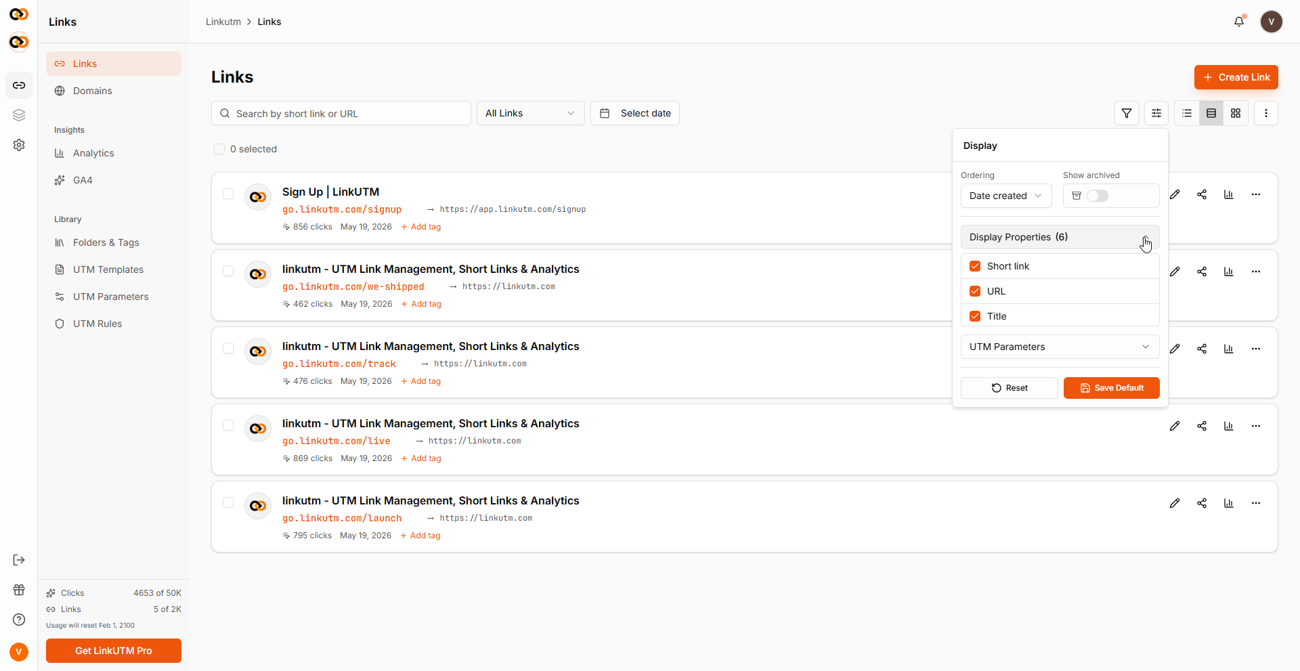Click the Reset button
The image size is (1300, 671).
tap(1010, 388)
